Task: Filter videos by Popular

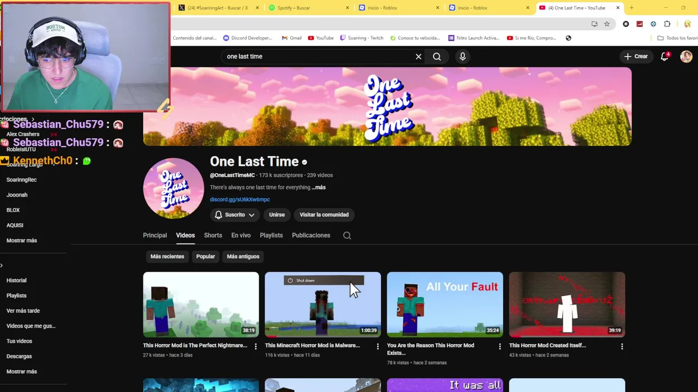Action: point(206,256)
